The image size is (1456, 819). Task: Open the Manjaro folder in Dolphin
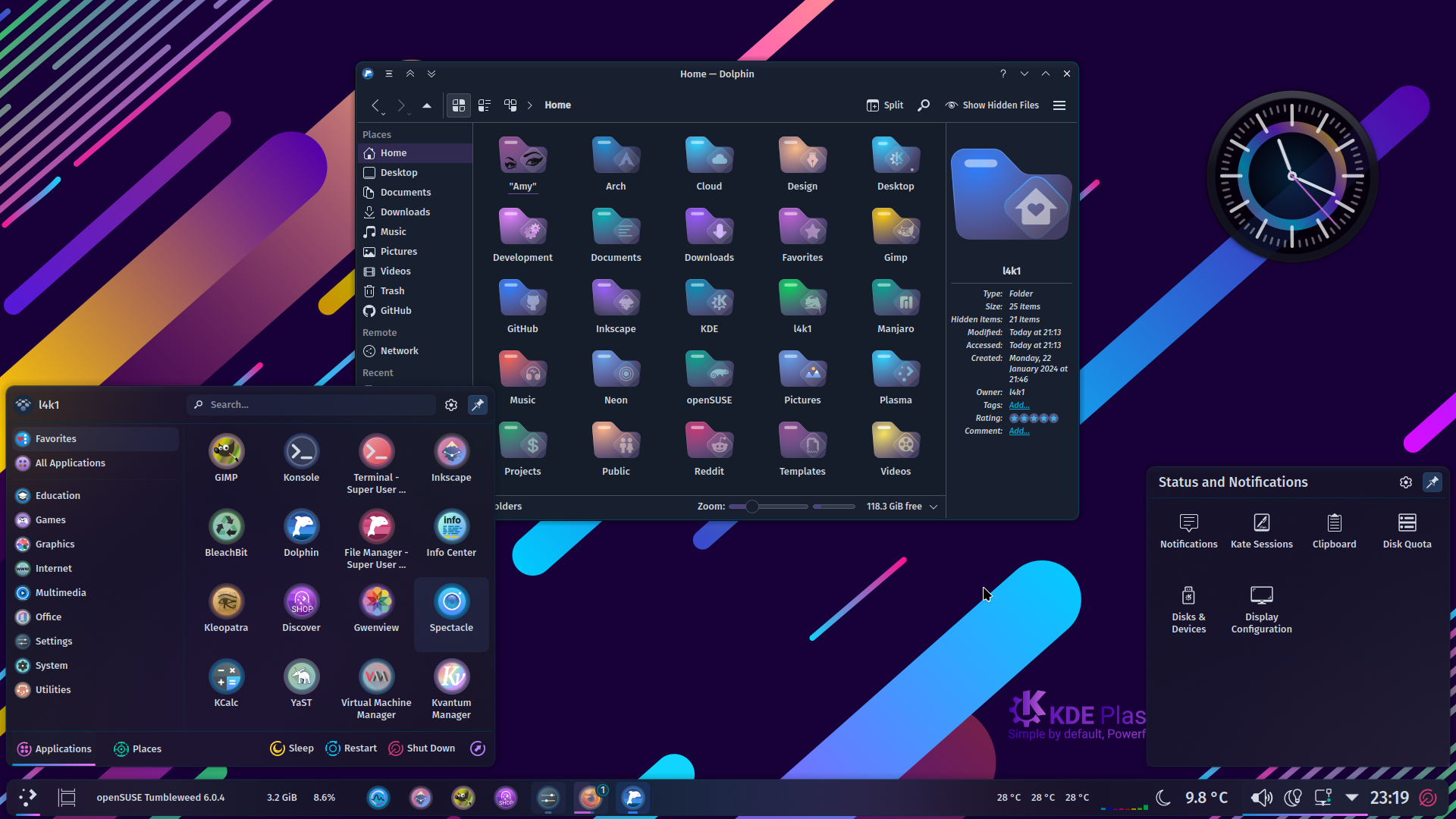pos(896,306)
